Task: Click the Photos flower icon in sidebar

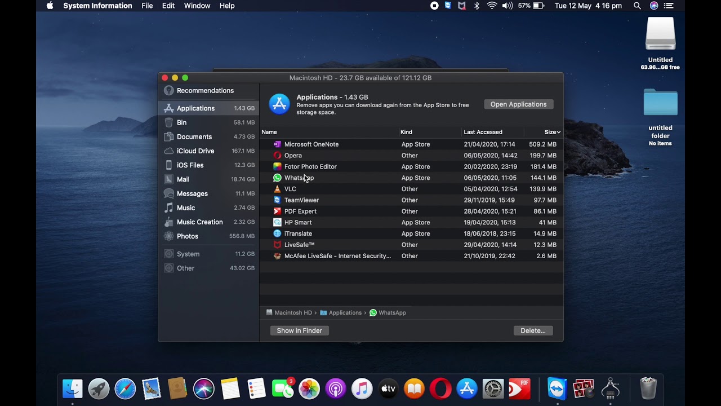Action: [168, 236]
